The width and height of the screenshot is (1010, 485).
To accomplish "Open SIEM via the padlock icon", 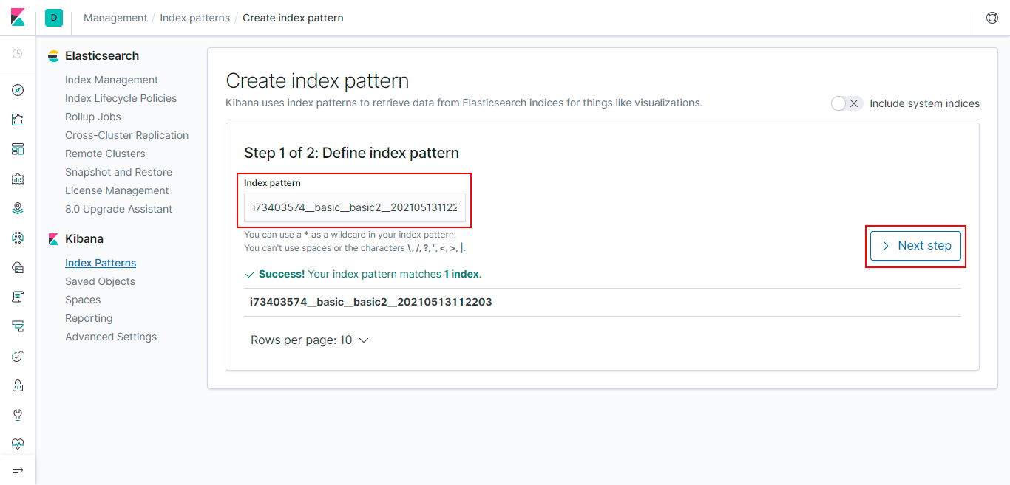I will tap(18, 385).
